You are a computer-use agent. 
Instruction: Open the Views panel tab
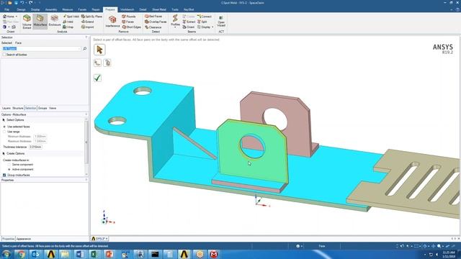[53, 109]
